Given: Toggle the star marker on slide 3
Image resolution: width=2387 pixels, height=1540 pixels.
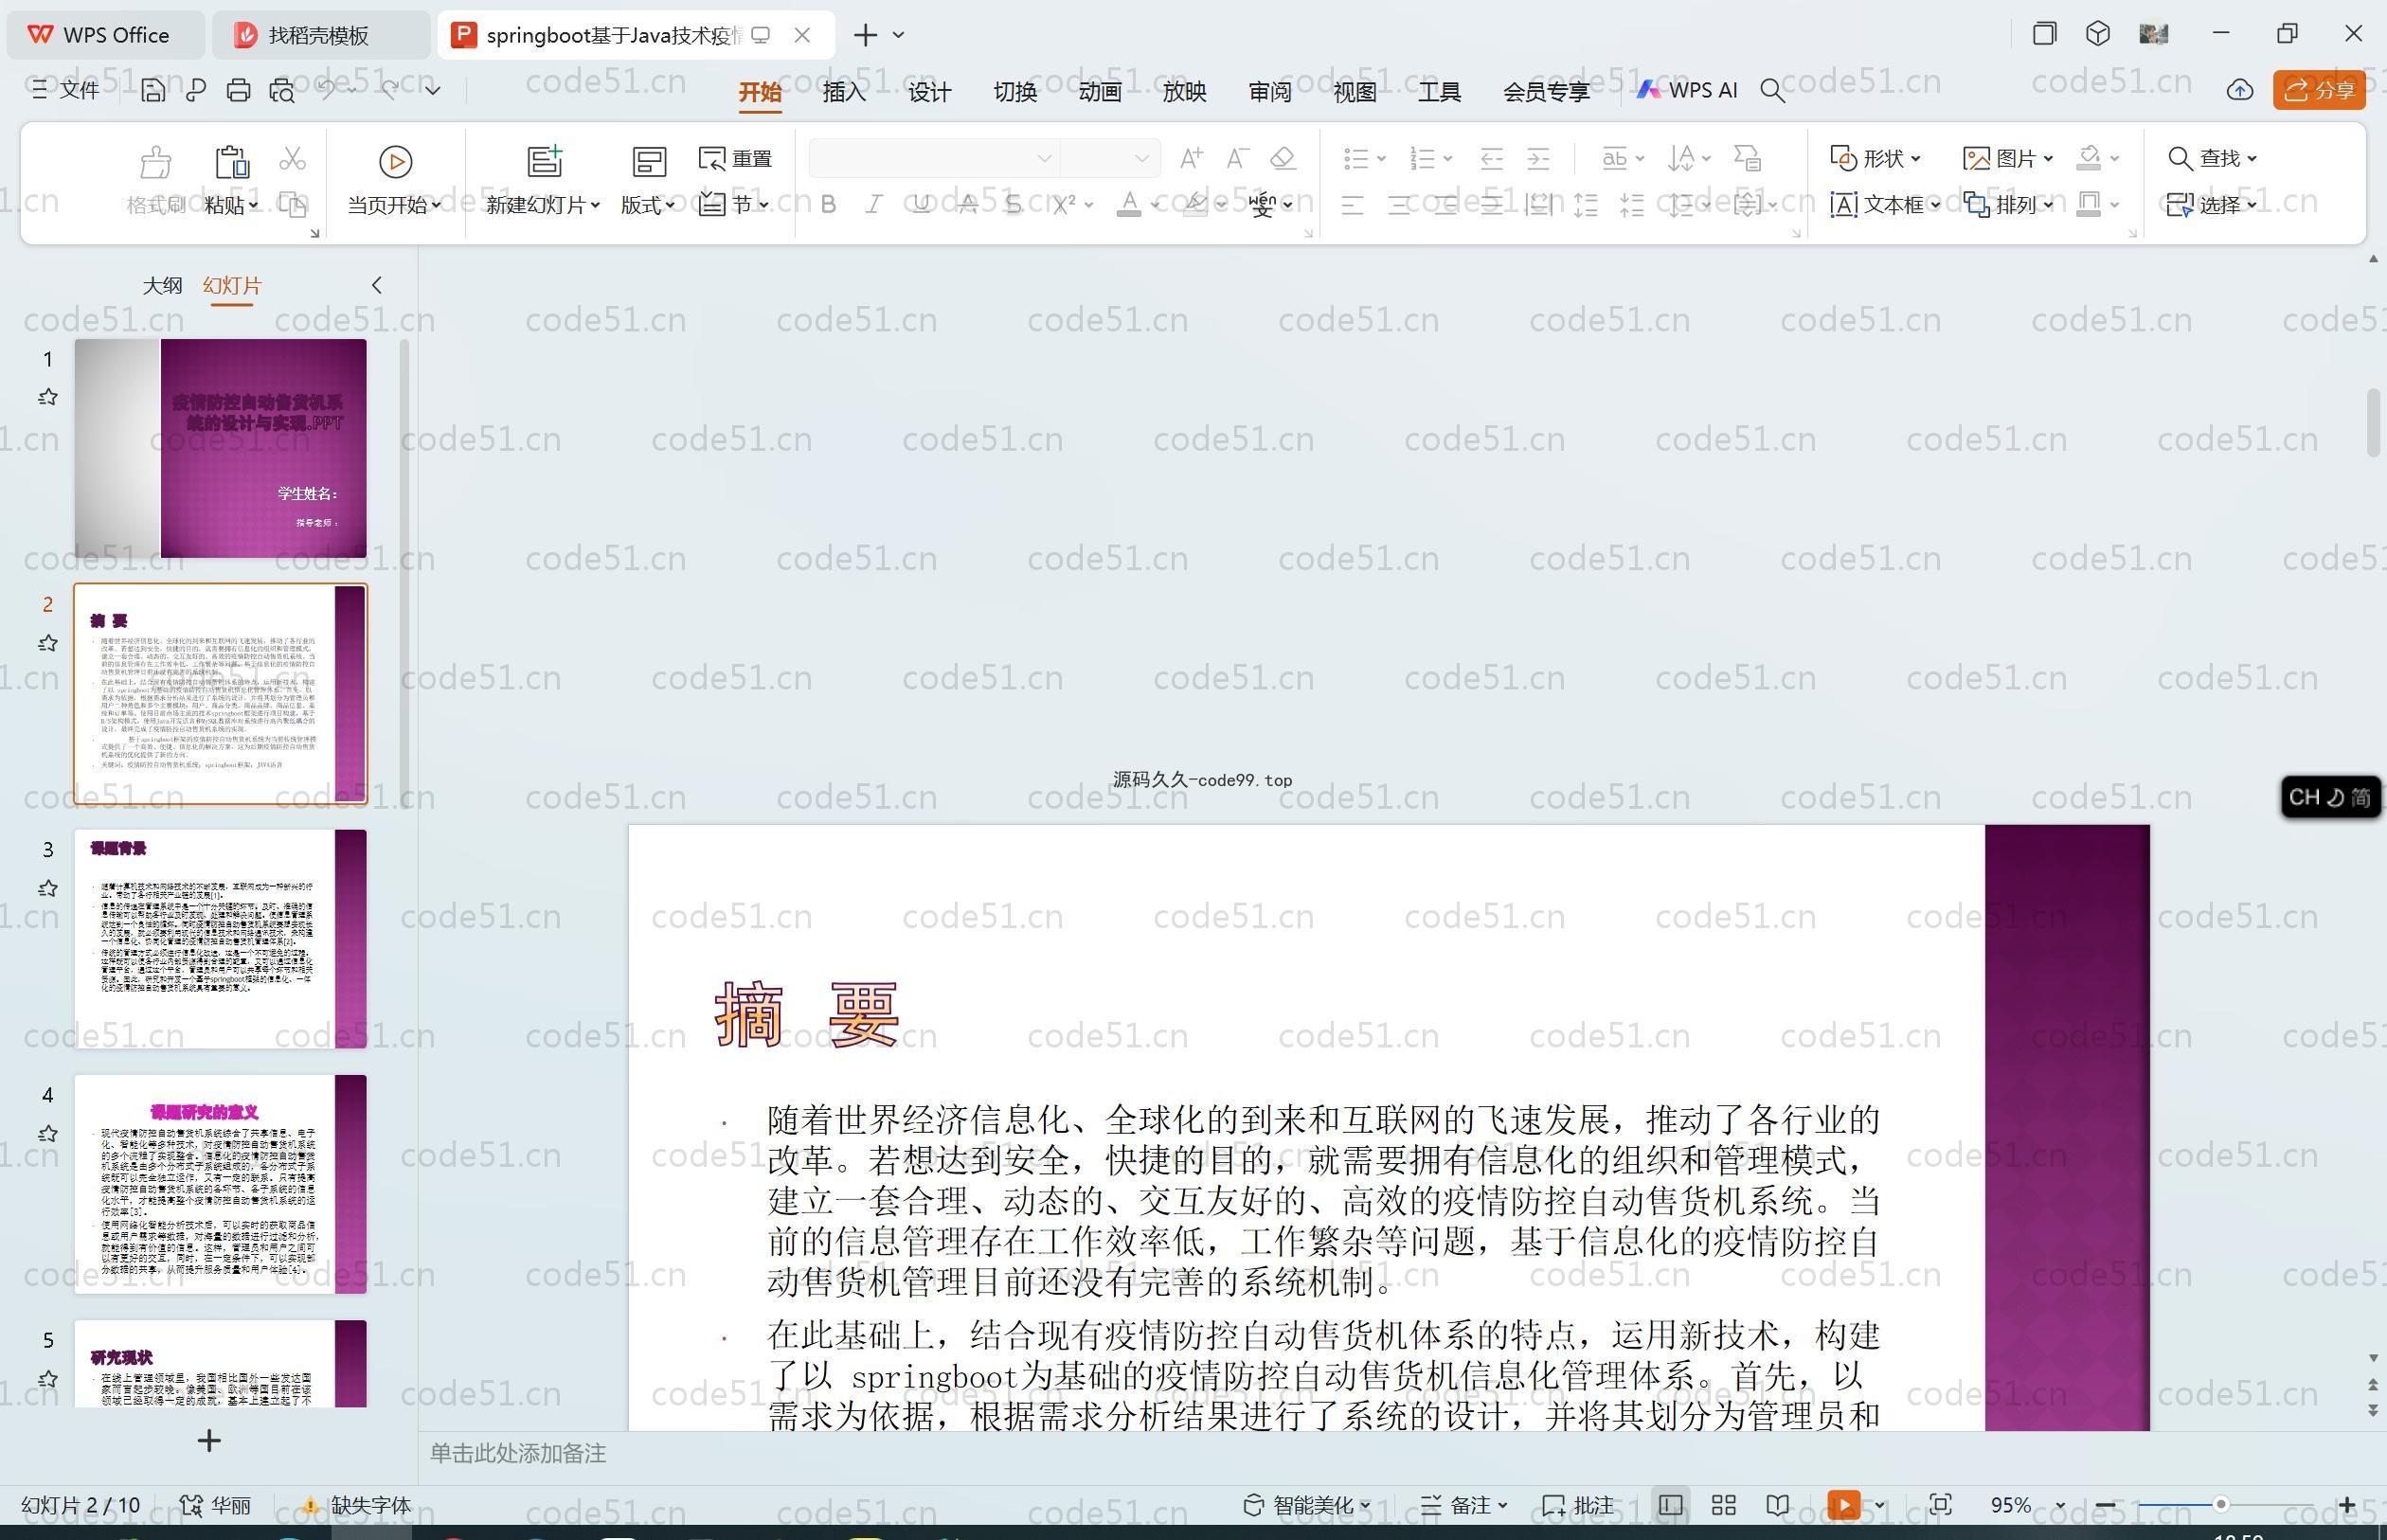Looking at the screenshot, I should coord(47,888).
